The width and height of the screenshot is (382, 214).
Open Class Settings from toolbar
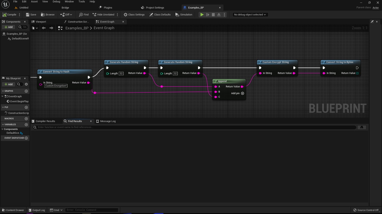pos(134,15)
